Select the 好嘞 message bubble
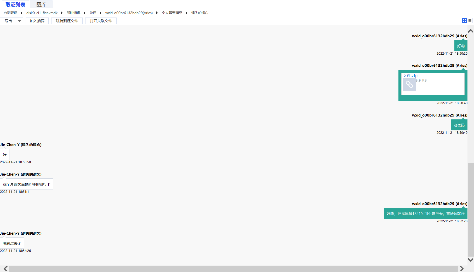 tap(461, 46)
